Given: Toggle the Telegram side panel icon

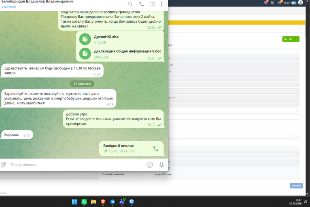Looking at the screenshot, I should [152, 4].
